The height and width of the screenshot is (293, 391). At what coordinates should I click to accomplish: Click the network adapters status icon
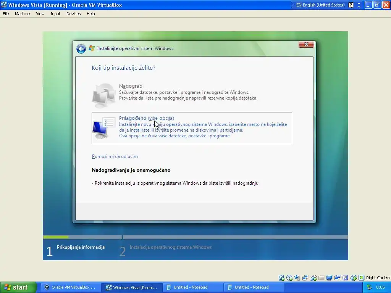(x=305, y=278)
